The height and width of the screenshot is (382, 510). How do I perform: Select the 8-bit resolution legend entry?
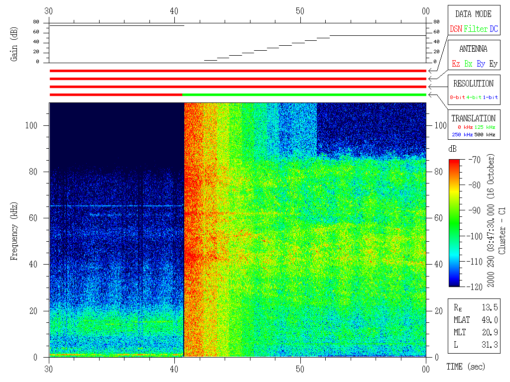click(458, 97)
